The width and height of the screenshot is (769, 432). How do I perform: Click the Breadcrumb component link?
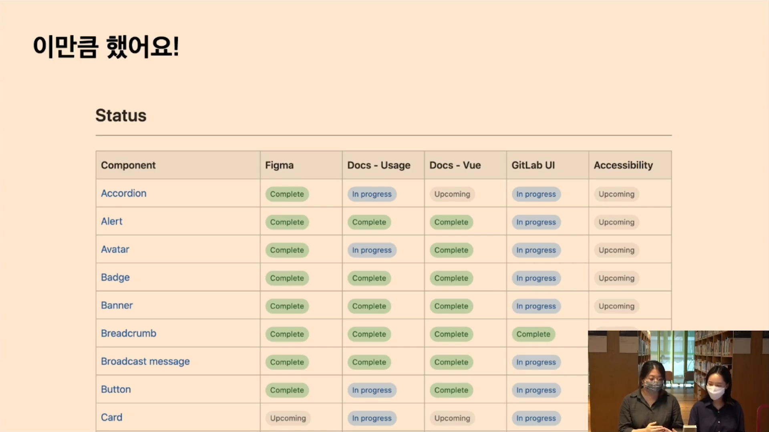(128, 333)
